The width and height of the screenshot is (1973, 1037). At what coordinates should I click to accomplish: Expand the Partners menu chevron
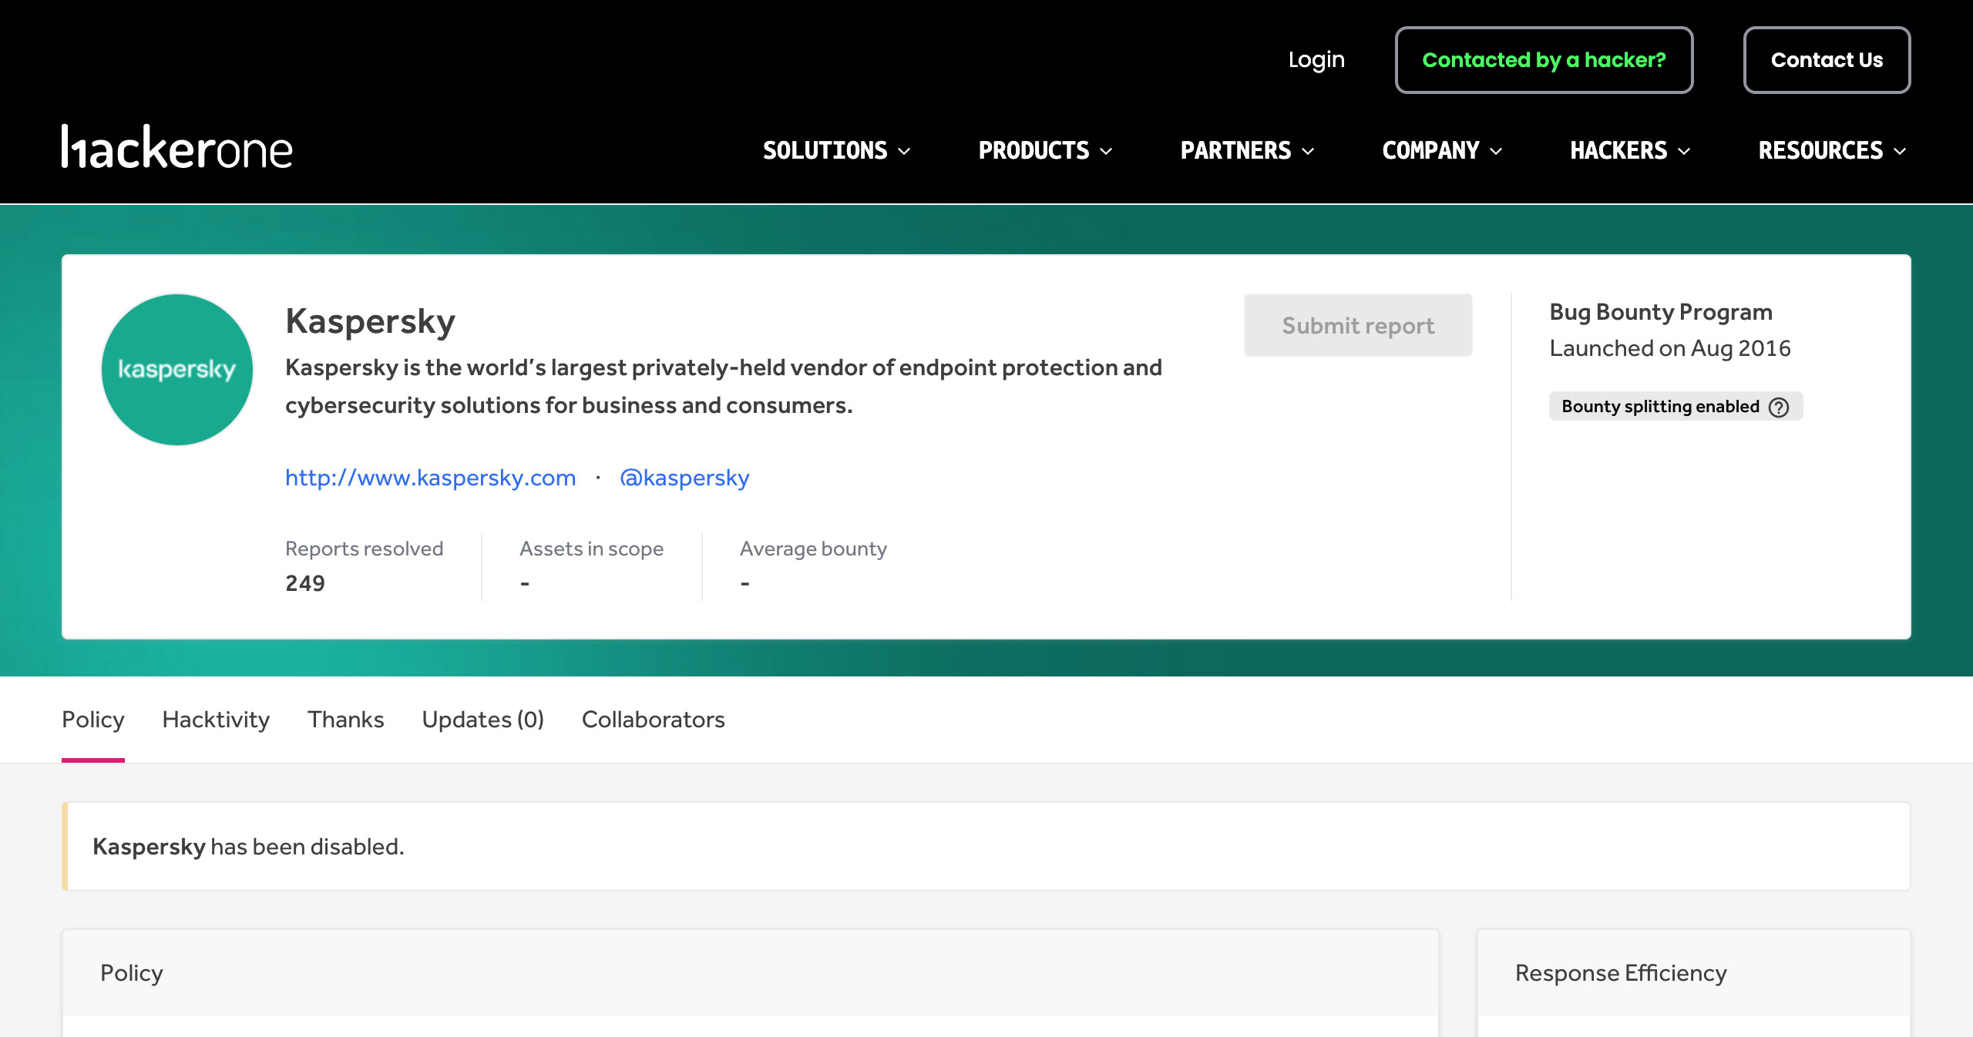tap(1308, 151)
